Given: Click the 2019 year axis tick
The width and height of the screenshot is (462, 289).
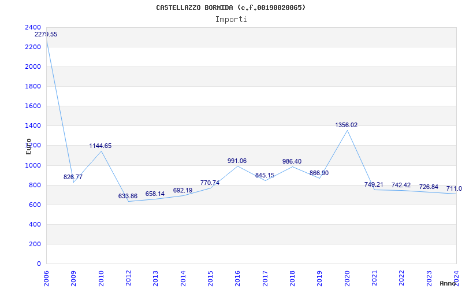Looking at the screenshot, I should click(x=320, y=278).
